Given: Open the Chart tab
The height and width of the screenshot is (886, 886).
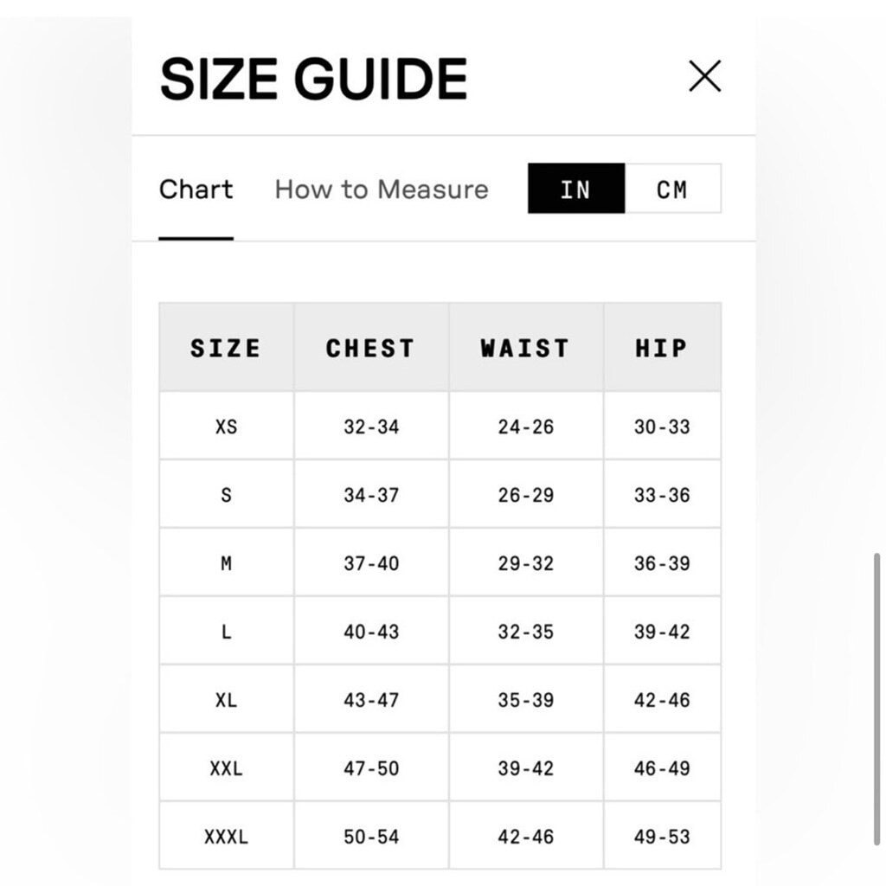Looking at the screenshot, I should tap(196, 189).
